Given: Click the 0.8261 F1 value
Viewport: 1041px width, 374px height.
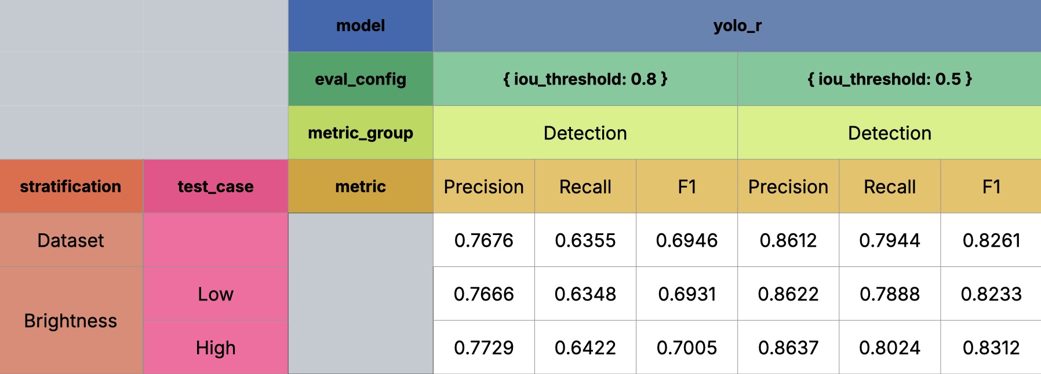Looking at the screenshot, I should click(x=991, y=240).
